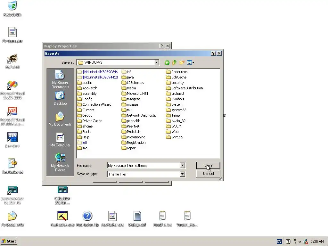Select My Documents desktop icon
This screenshot has height=246, width=328.
click(12, 219)
